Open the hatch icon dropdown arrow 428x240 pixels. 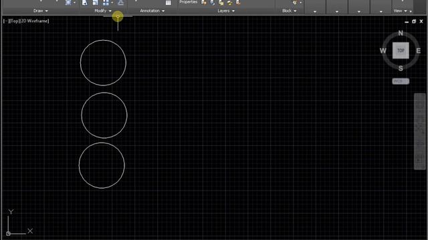click(74, 3)
